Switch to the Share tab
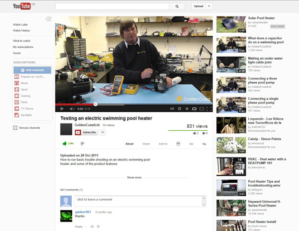The width and height of the screenshot is (299, 231). click(x=146, y=144)
